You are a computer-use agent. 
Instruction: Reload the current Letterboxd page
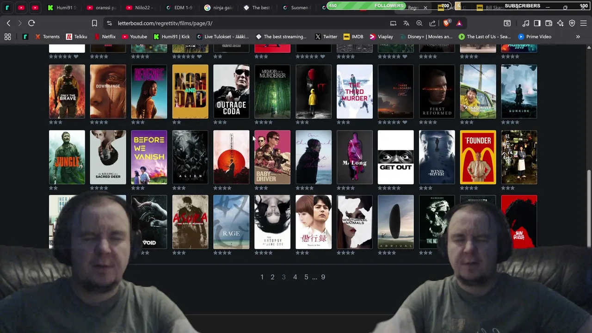coord(31,23)
